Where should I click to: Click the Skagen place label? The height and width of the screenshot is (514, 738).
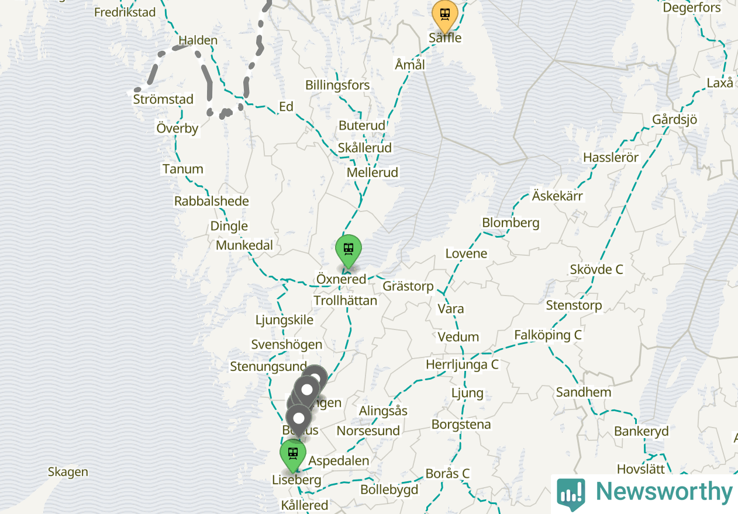(x=68, y=472)
